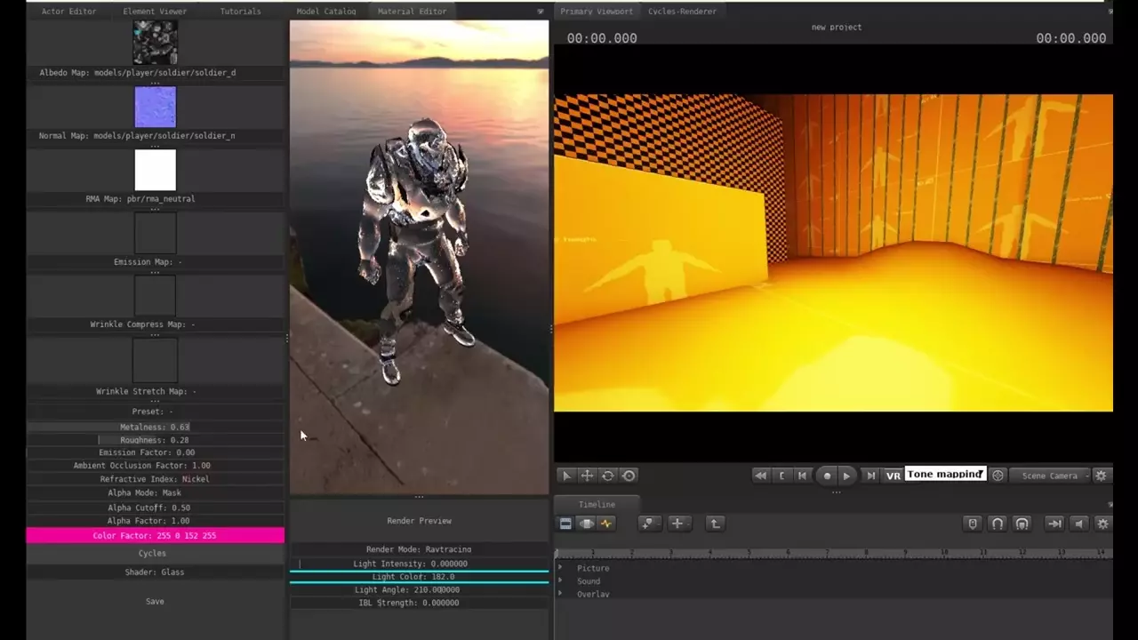Select the arrow selection tool in viewport toolbar
Screen dimensions: 1138x640
(565, 476)
